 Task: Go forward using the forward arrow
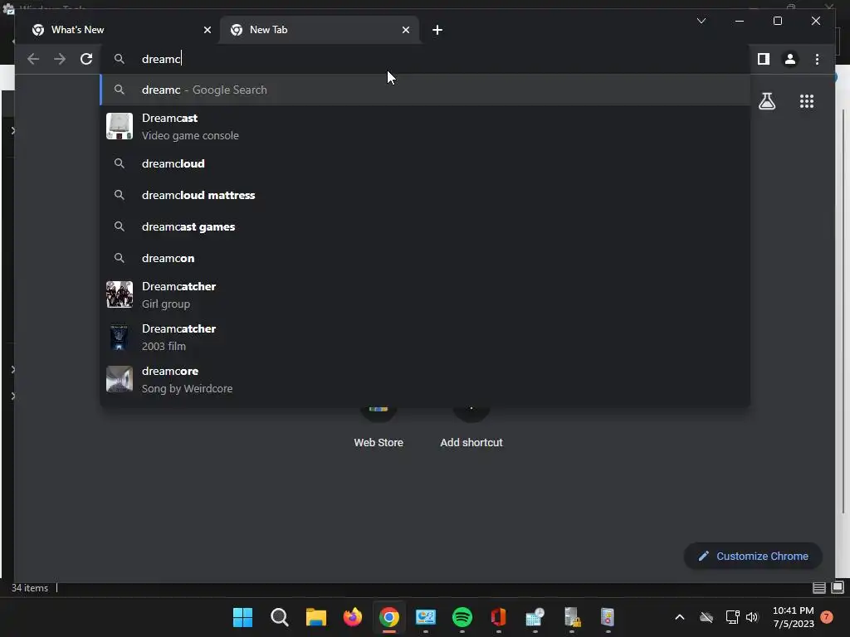pyautogui.click(x=60, y=59)
